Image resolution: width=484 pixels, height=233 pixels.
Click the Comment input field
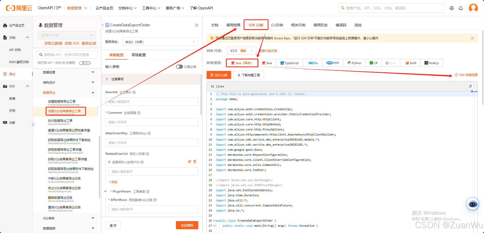pos(152,122)
